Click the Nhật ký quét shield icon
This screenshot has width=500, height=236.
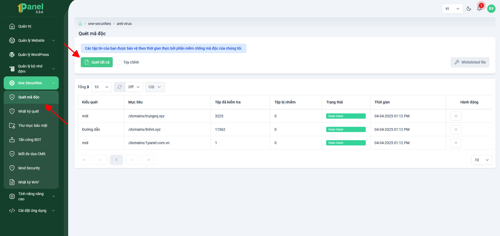click(12, 111)
